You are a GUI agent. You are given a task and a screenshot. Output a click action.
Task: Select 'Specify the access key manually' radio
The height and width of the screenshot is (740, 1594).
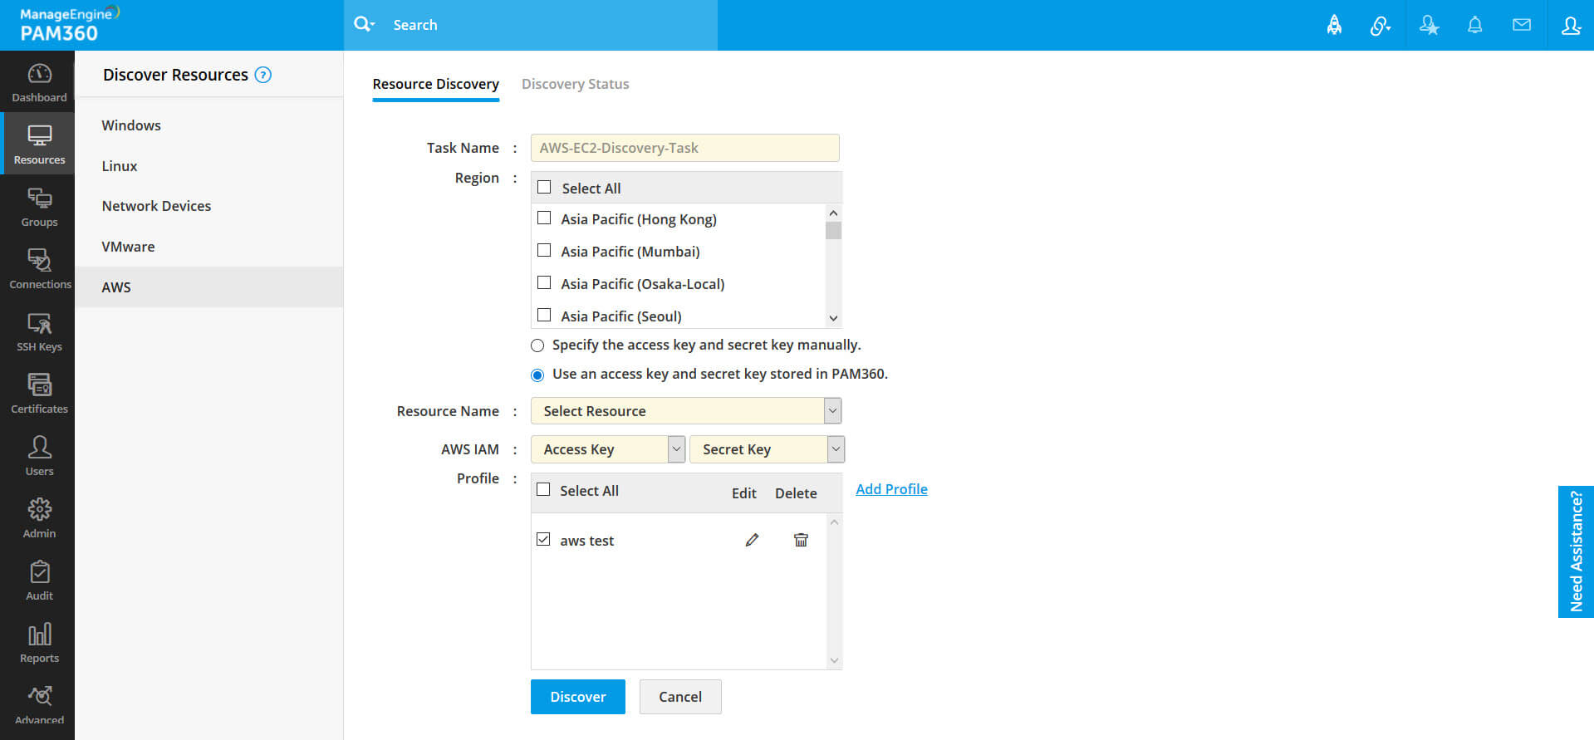coord(537,345)
